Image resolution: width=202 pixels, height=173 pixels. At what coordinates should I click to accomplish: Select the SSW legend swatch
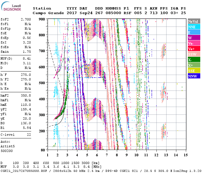coord(193,54)
